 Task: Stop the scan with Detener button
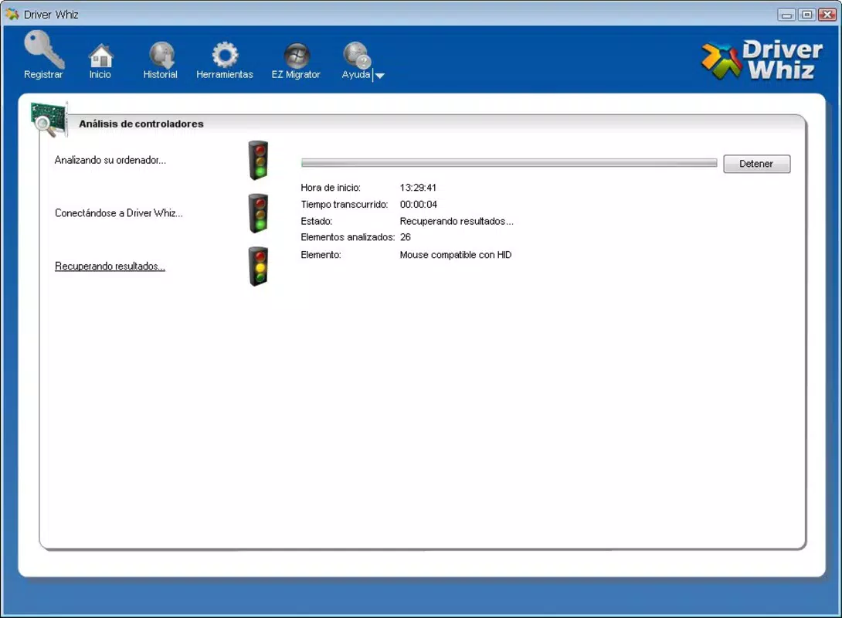point(756,164)
